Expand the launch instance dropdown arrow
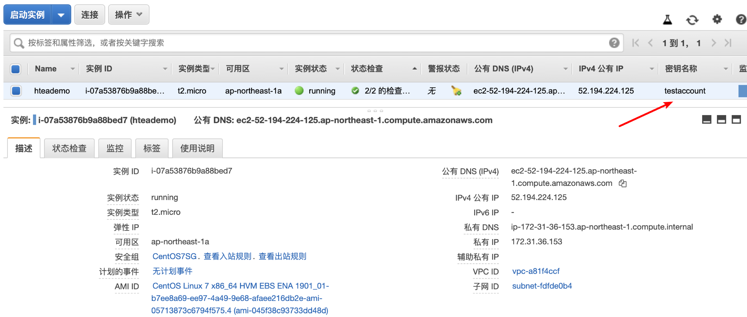747x317 pixels. click(x=61, y=15)
